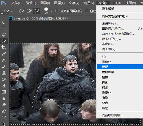Select the Lasso tool
Screen dimensions: 143x126
click(x=4, y=35)
